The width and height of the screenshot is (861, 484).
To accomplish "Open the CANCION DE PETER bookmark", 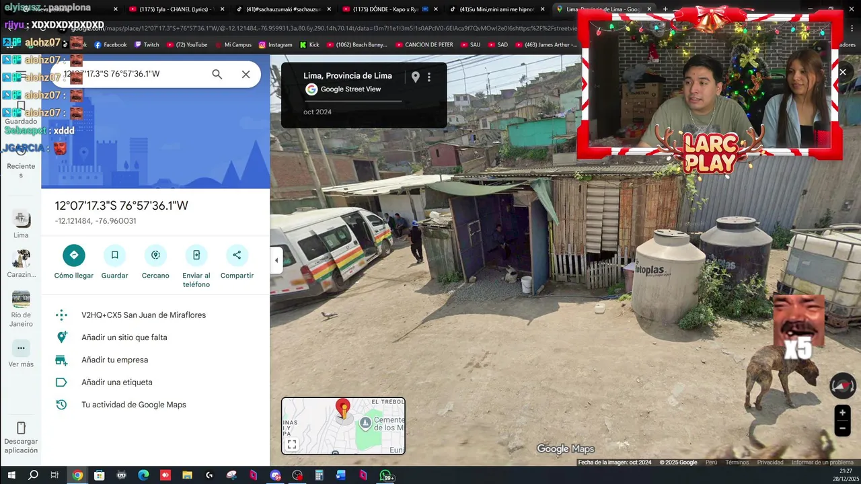I will click(424, 45).
